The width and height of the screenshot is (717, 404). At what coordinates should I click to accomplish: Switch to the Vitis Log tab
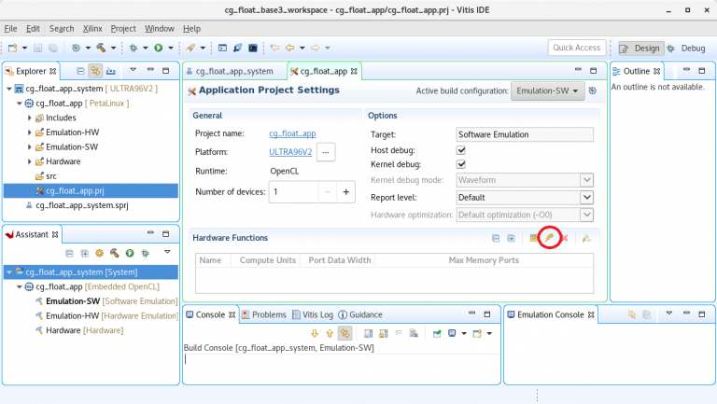pyautogui.click(x=313, y=314)
